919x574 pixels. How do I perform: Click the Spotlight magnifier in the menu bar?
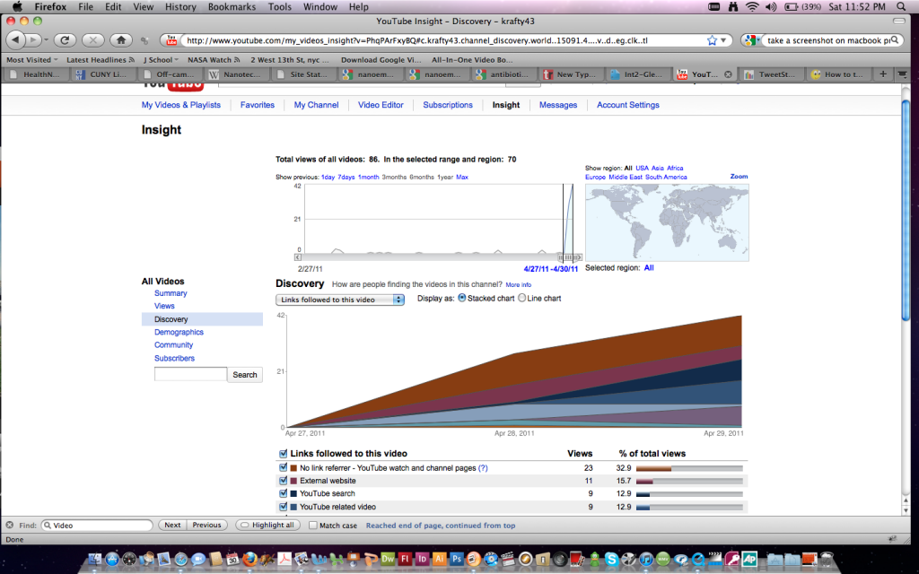point(901,6)
